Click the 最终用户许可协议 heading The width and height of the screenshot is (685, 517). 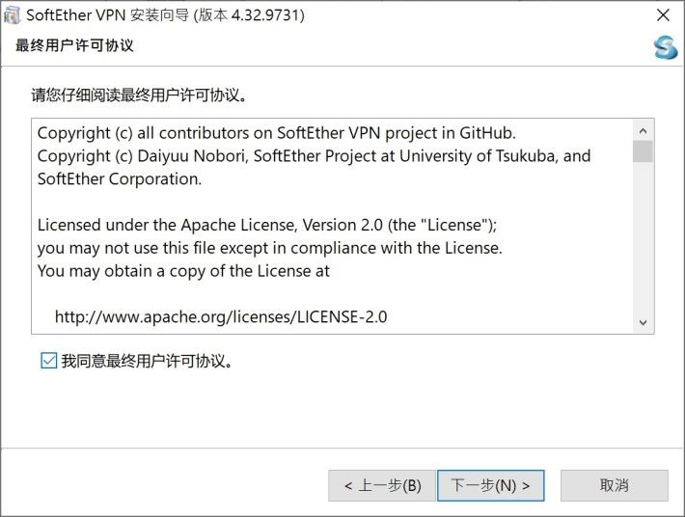pyautogui.click(x=74, y=45)
